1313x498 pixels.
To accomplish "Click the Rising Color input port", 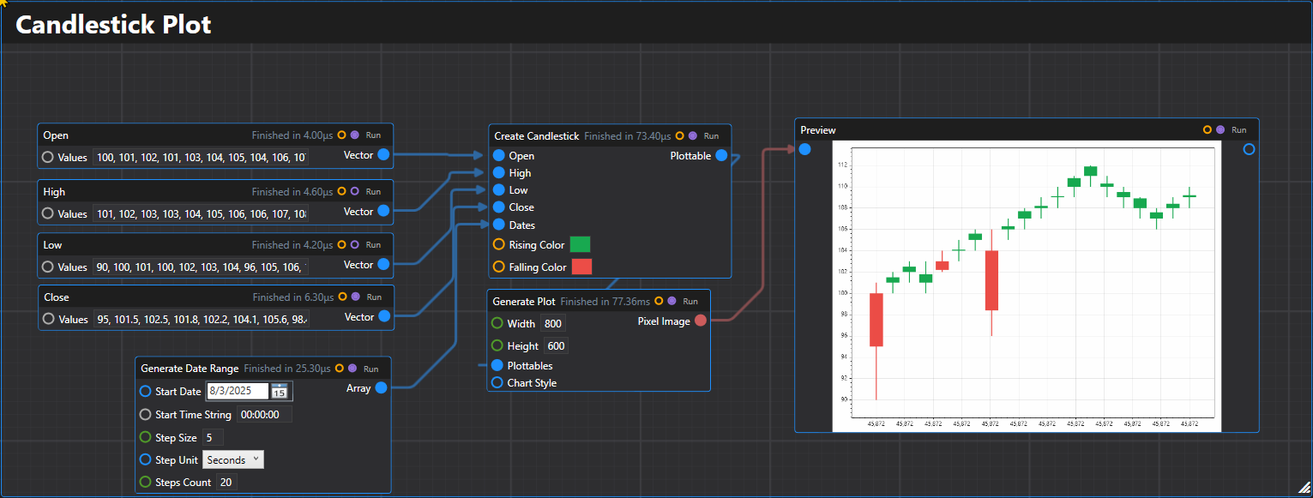I will (499, 244).
